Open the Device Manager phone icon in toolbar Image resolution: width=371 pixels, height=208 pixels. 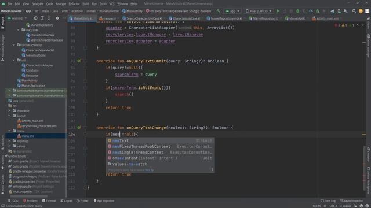tap(339, 11)
